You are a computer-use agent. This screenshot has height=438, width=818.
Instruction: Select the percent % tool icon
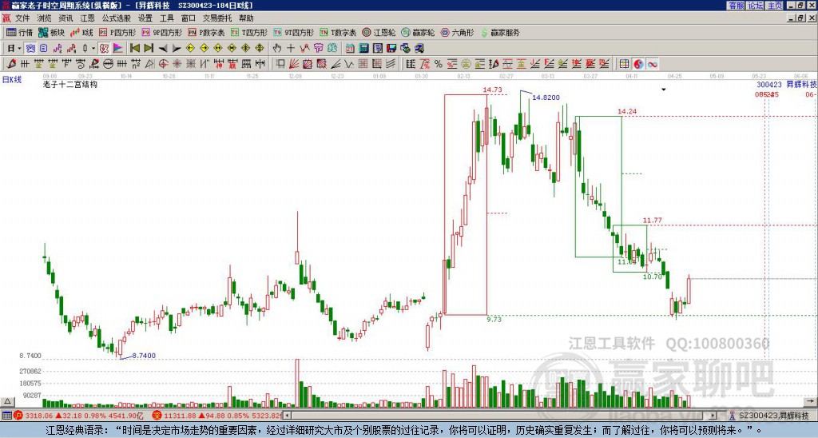click(439, 64)
